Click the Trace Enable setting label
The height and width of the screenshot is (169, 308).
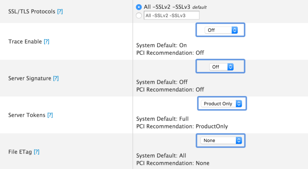click(x=25, y=41)
